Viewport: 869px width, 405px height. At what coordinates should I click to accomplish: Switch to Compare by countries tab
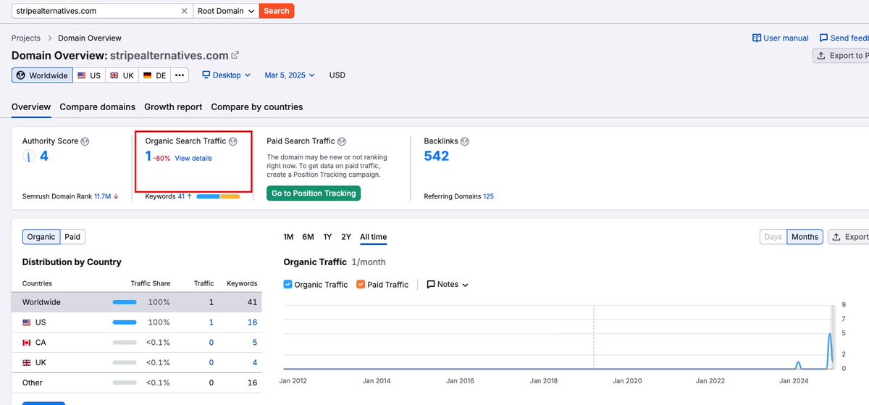coord(257,107)
